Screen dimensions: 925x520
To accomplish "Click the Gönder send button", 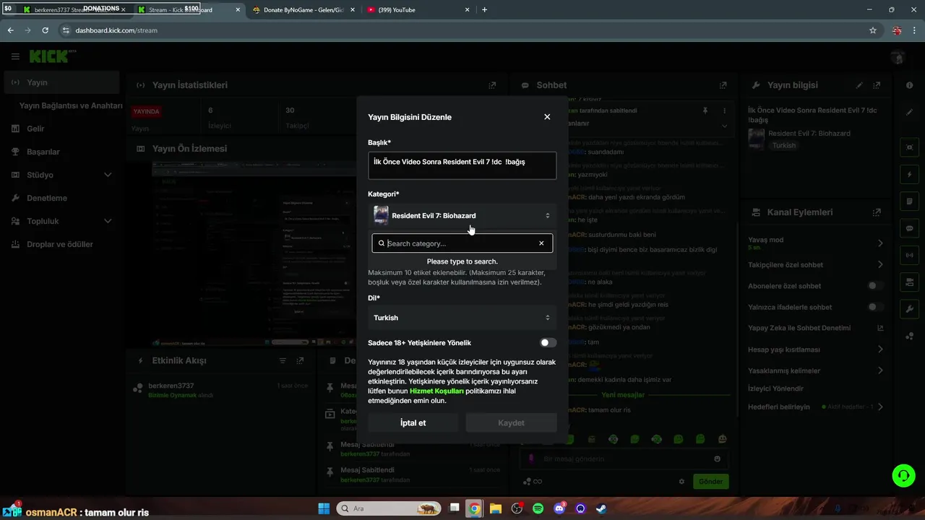I will tap(710, 481).
